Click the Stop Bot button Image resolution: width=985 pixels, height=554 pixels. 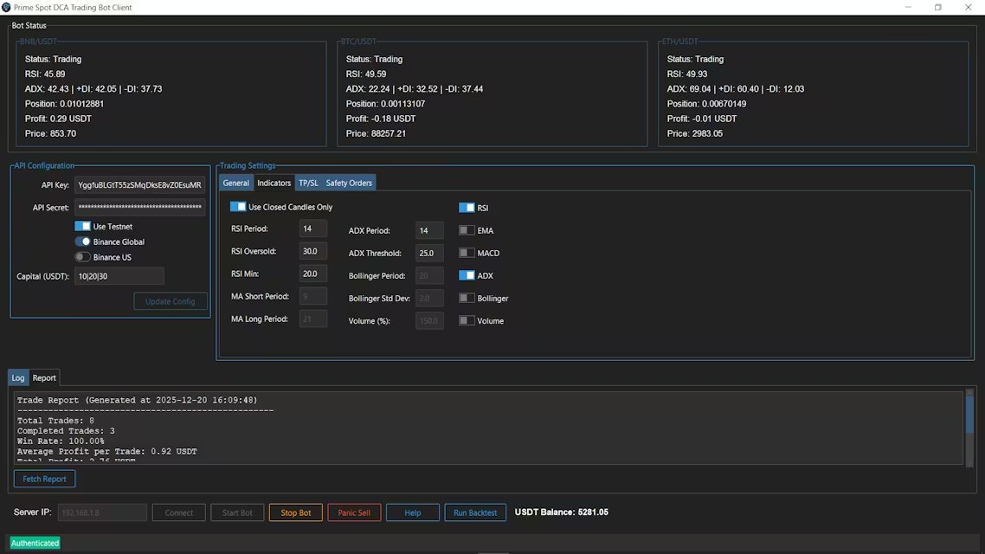click(296, 512)
